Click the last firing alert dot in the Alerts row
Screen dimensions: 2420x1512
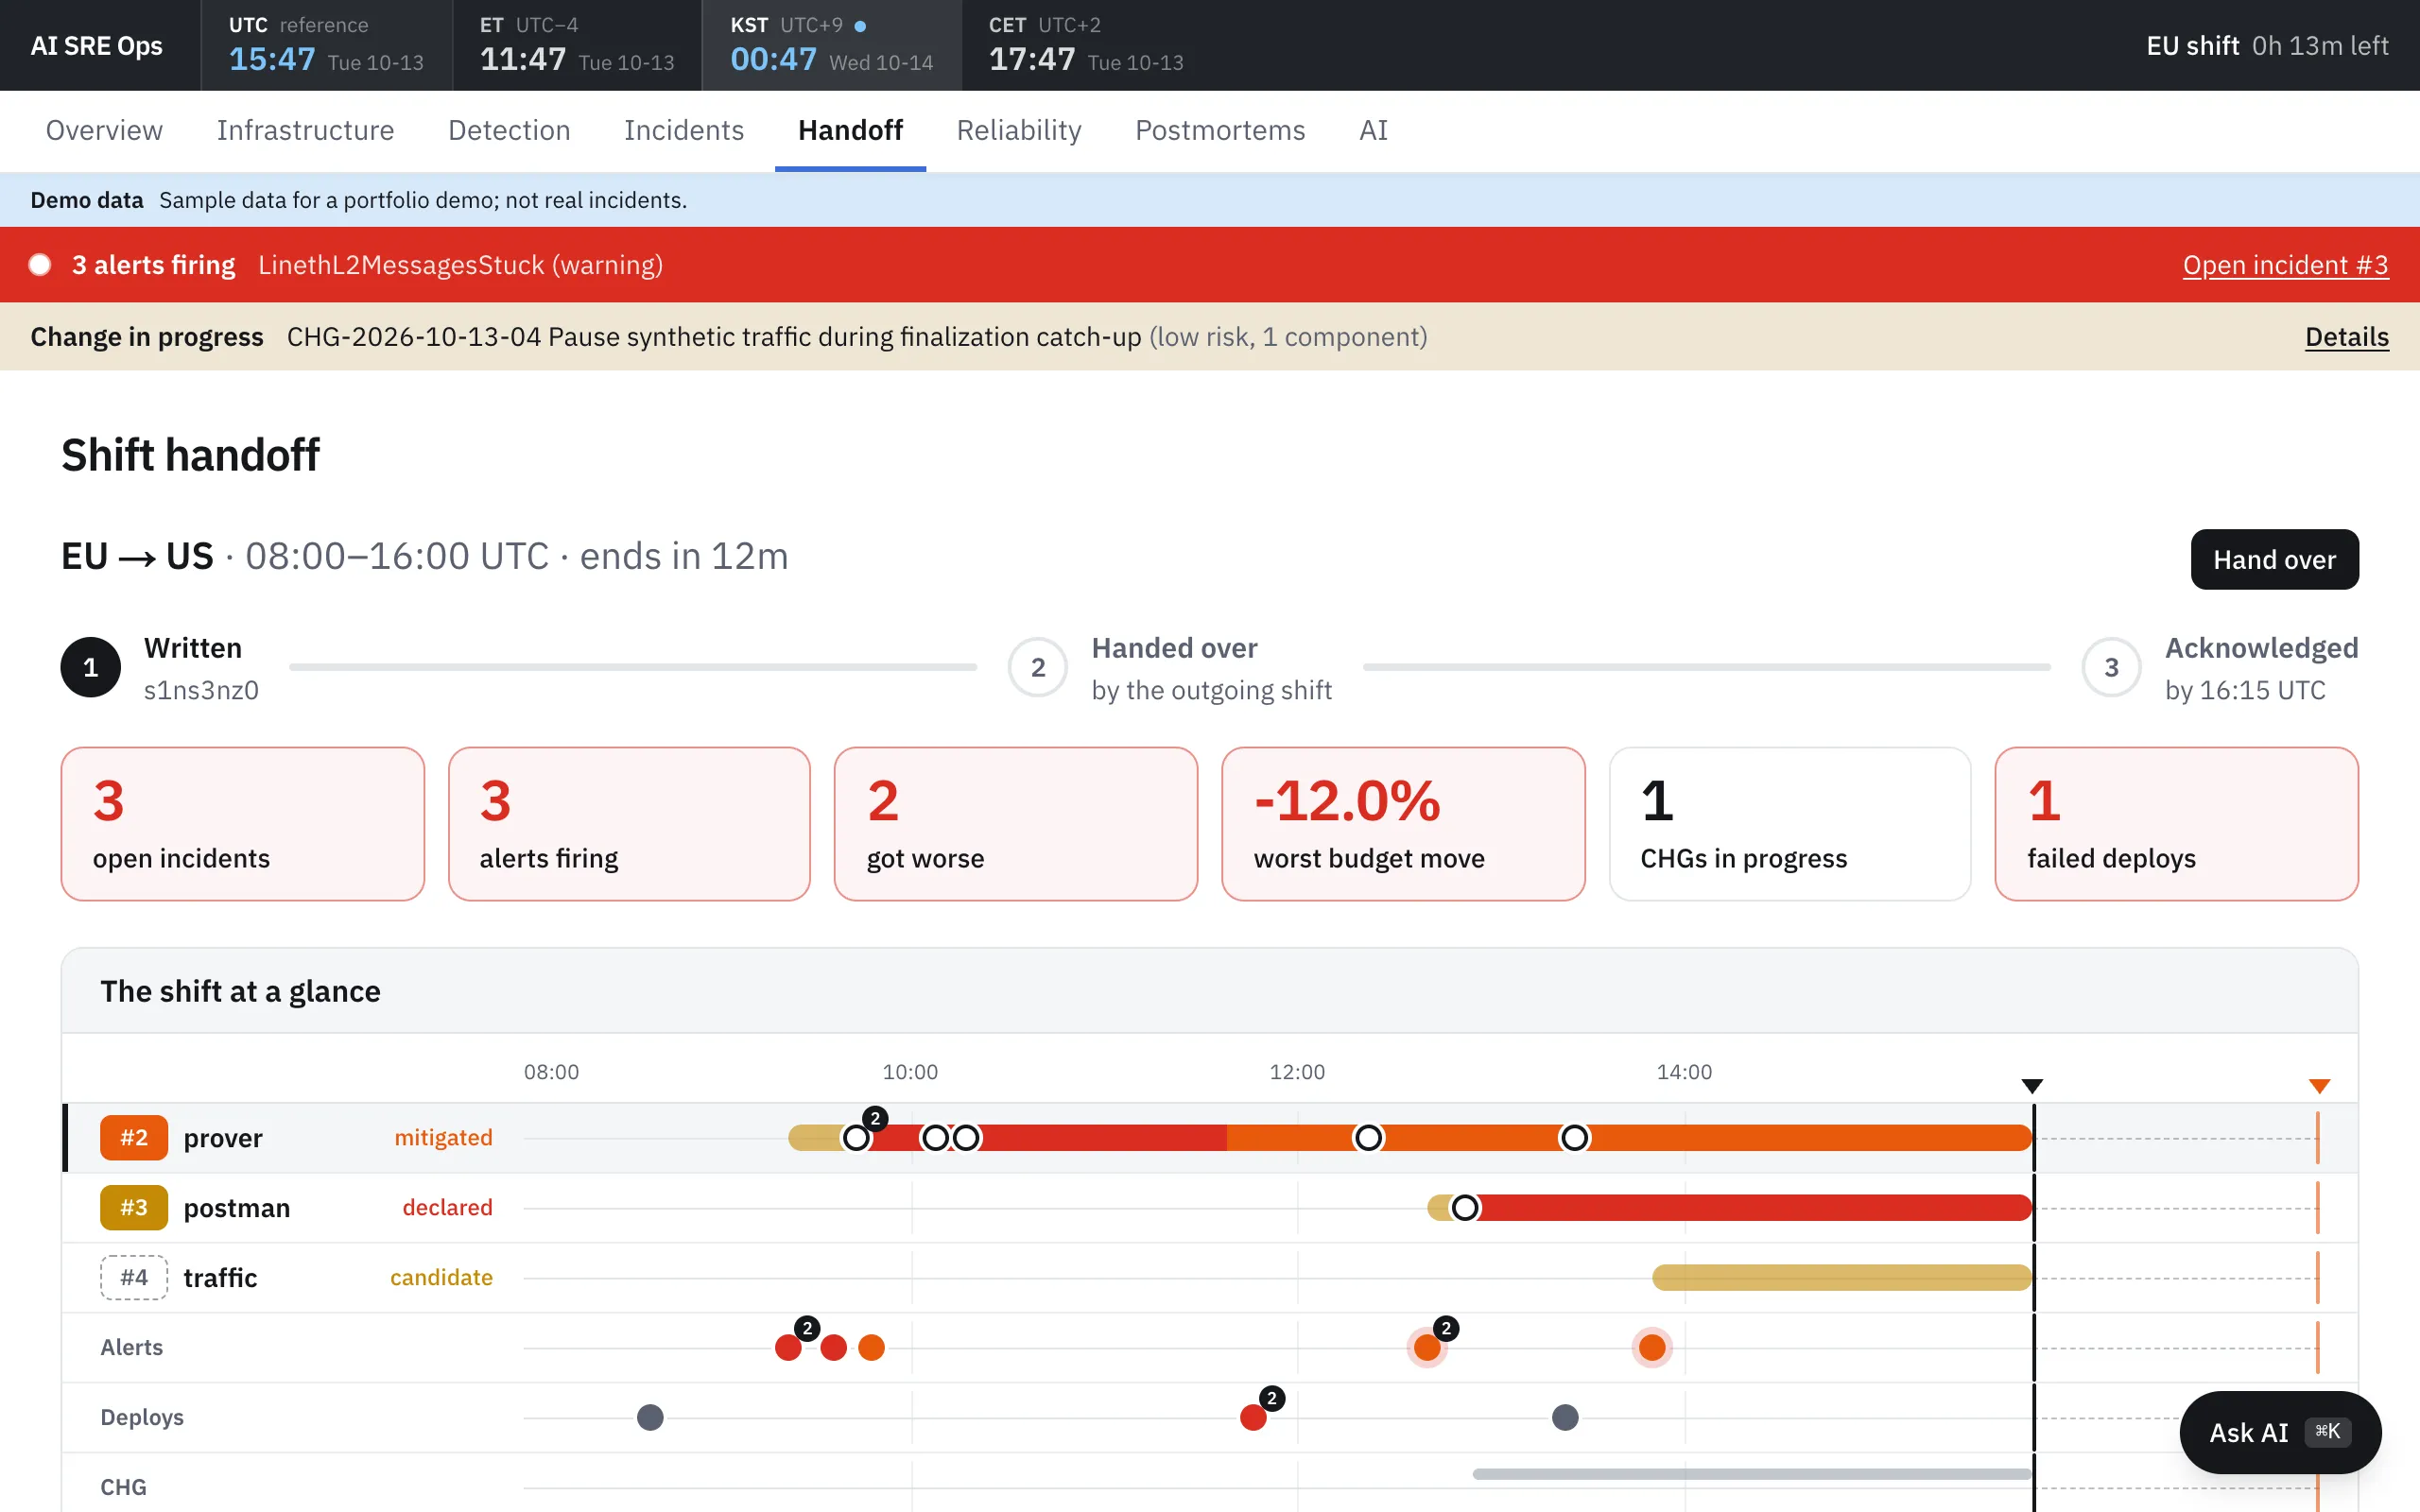[x=1652, y=1347]
